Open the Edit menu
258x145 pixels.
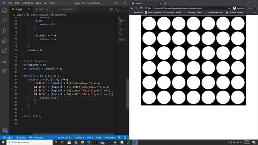[17, 3]
